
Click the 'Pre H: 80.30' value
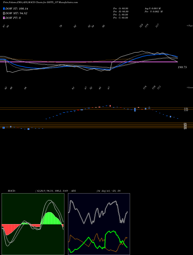pyautogui.click(x=121, y=12)
